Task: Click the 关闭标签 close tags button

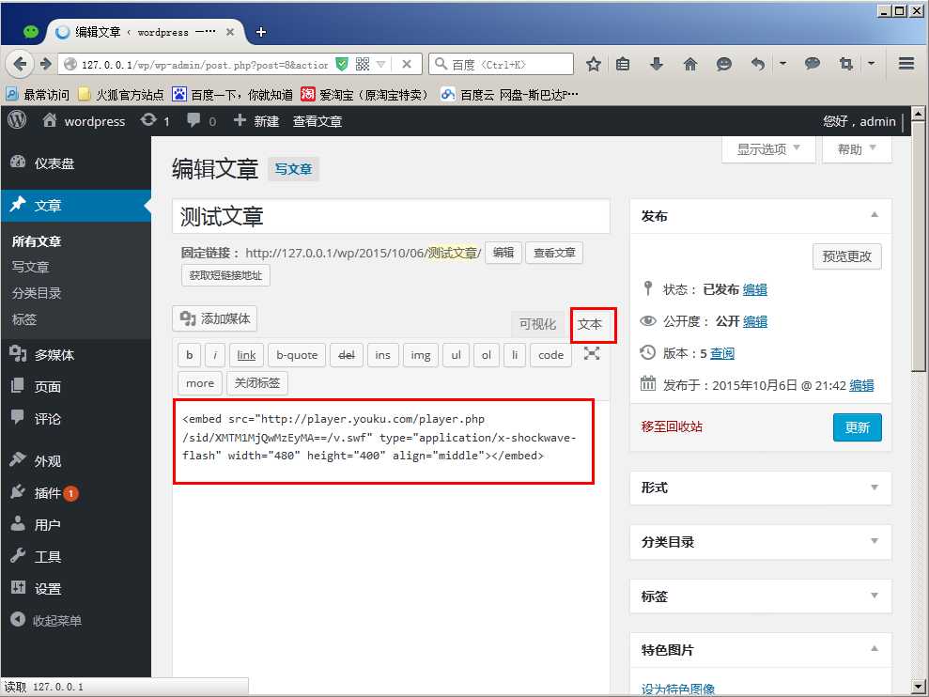Action: pos(257,383)
